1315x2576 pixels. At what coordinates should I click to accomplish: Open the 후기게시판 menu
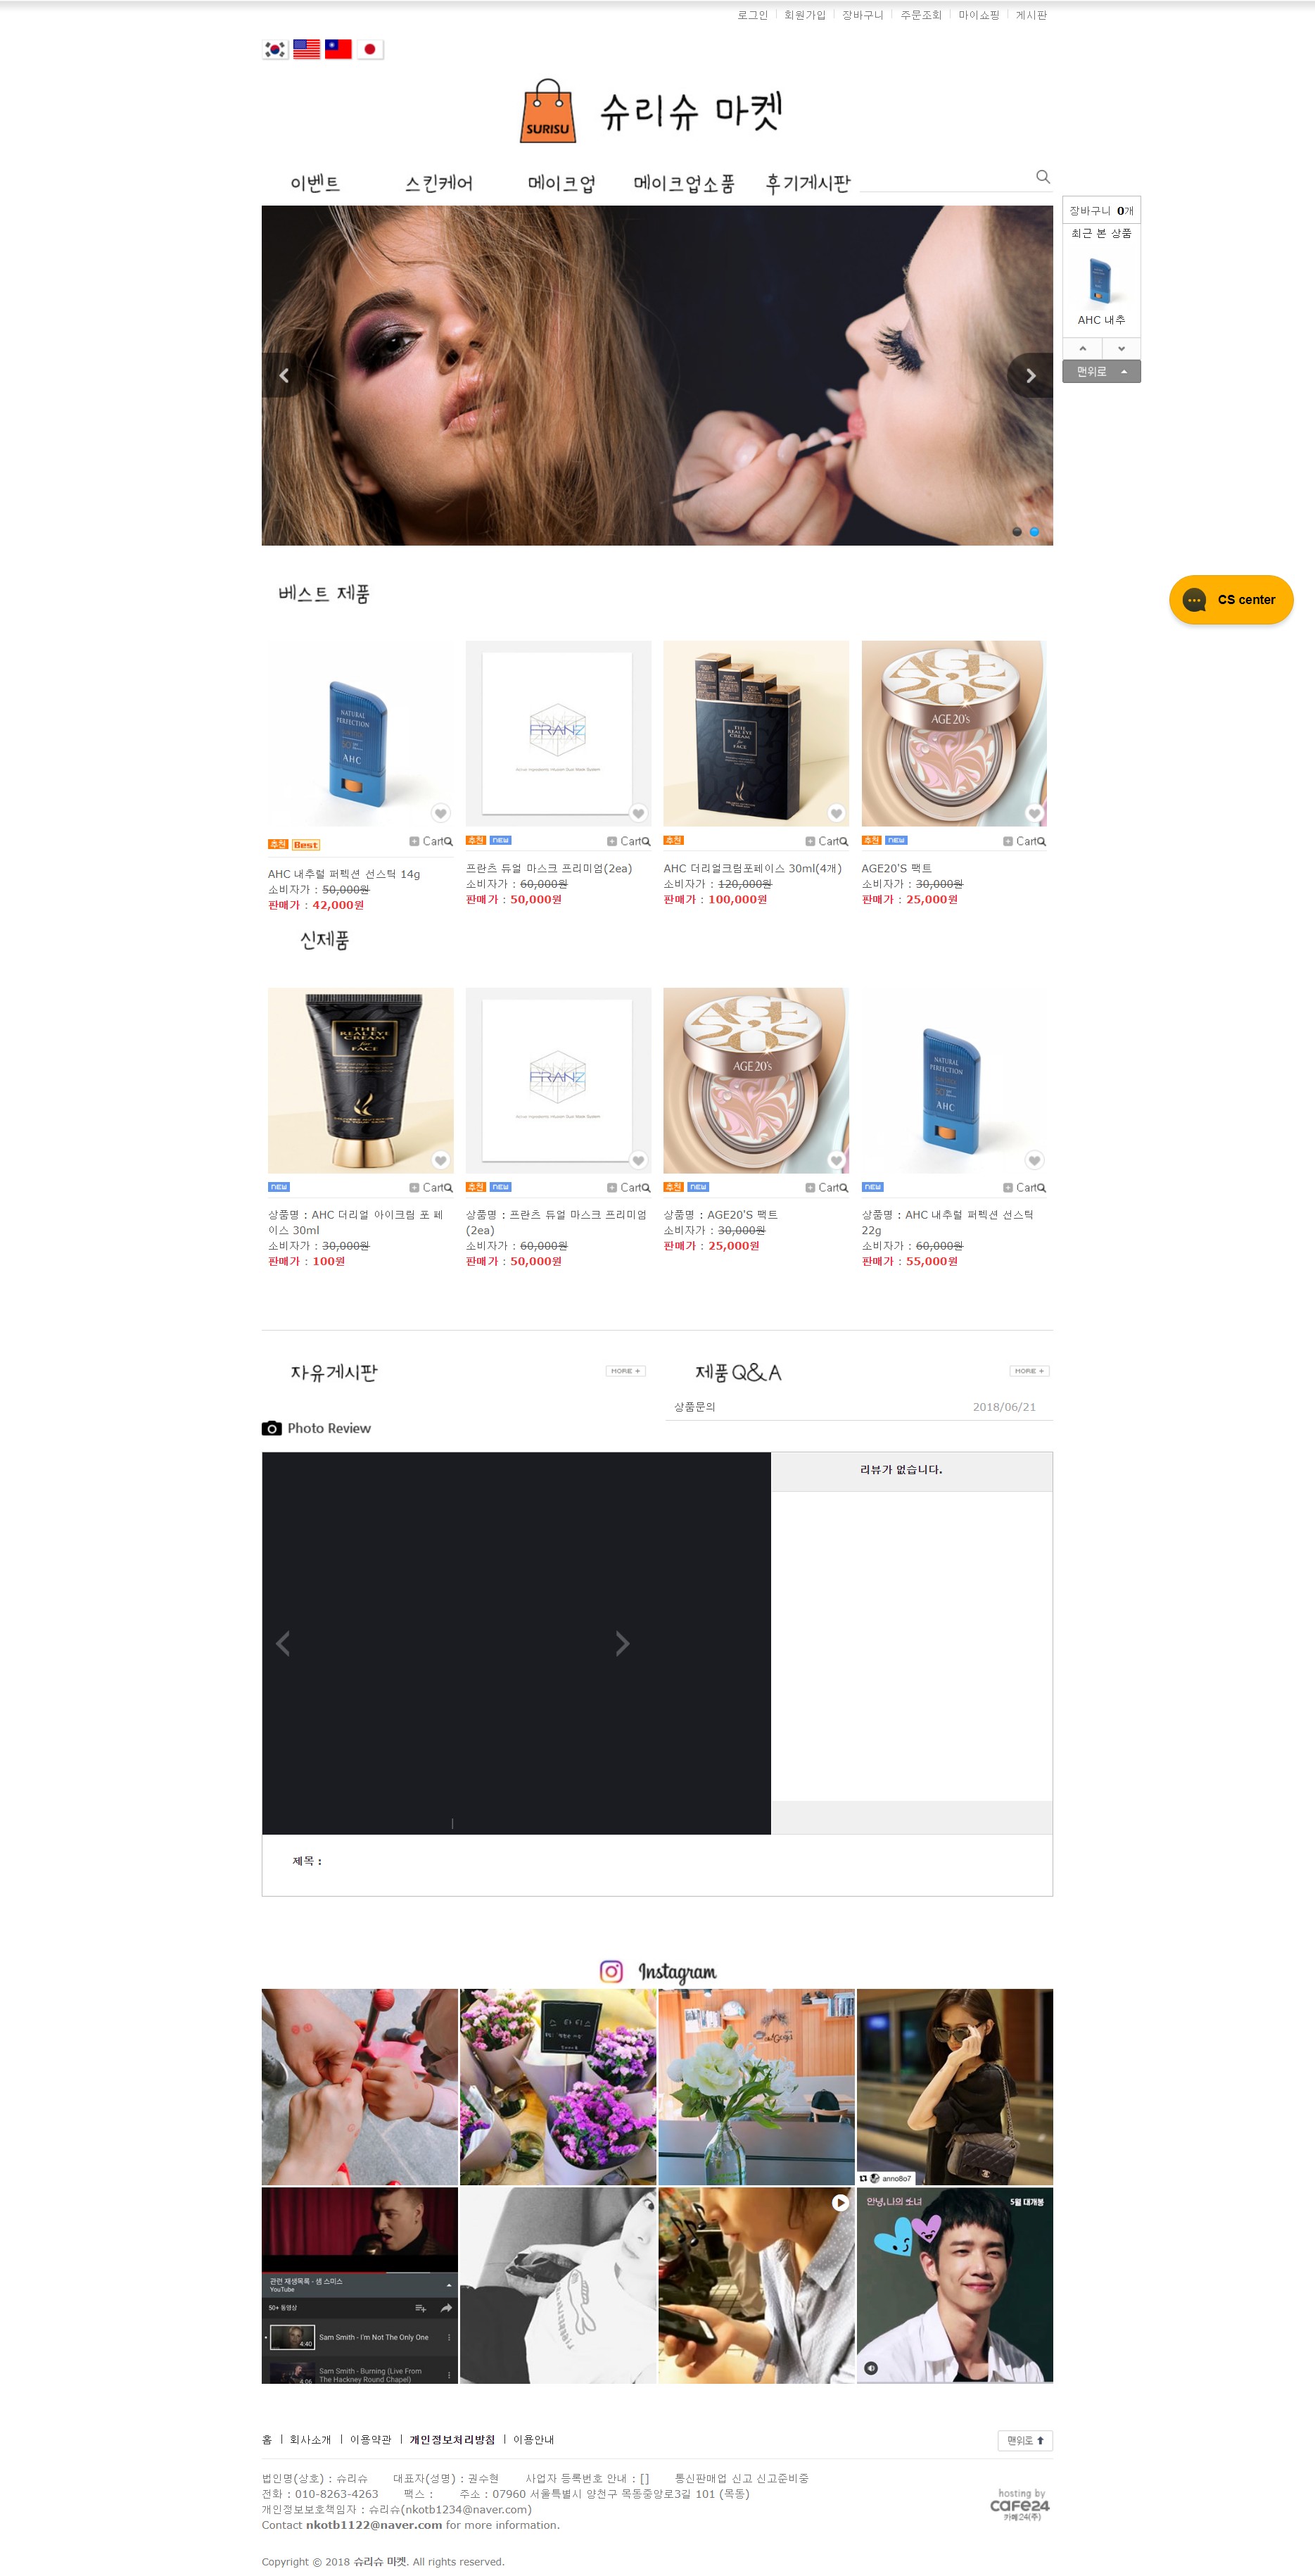pyautogui.click(x=808, y=183)
